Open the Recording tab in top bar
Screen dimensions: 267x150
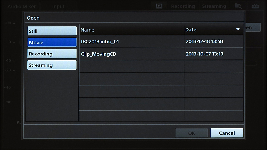(183, 6)
